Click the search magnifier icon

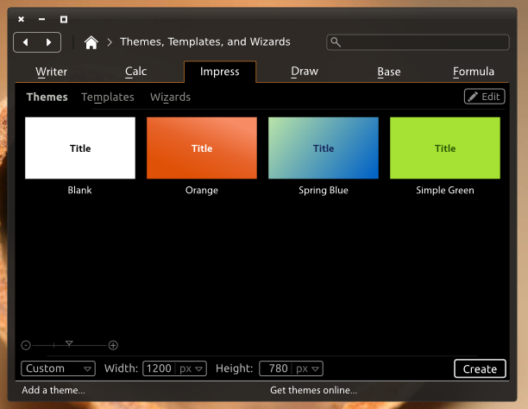[336, 42]
